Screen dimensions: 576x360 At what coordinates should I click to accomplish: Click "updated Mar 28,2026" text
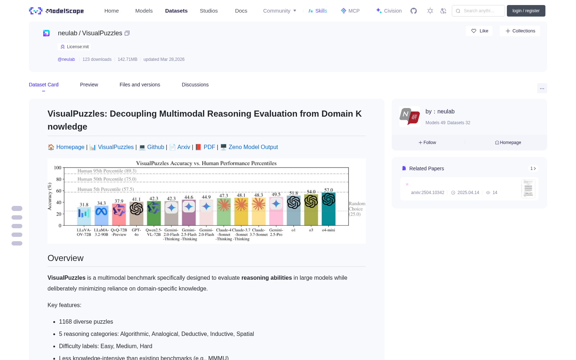pos(164,59)
